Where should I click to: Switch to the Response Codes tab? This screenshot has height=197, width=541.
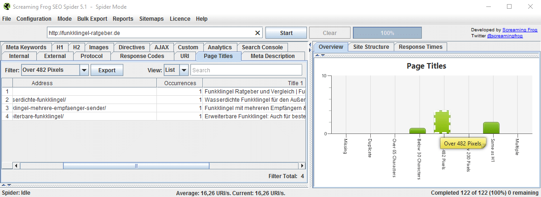[142, 56]
